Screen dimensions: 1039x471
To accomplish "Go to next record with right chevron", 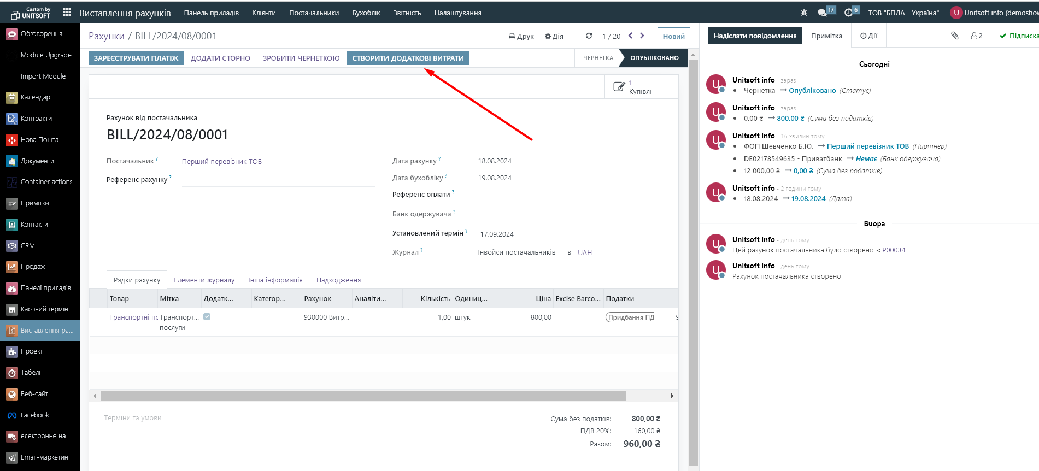I will tap(642, 36).
